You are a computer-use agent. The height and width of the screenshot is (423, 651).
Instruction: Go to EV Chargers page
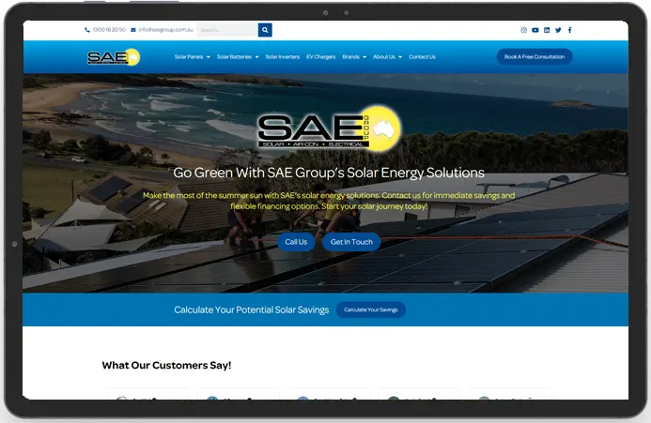[x=321, y=57]
